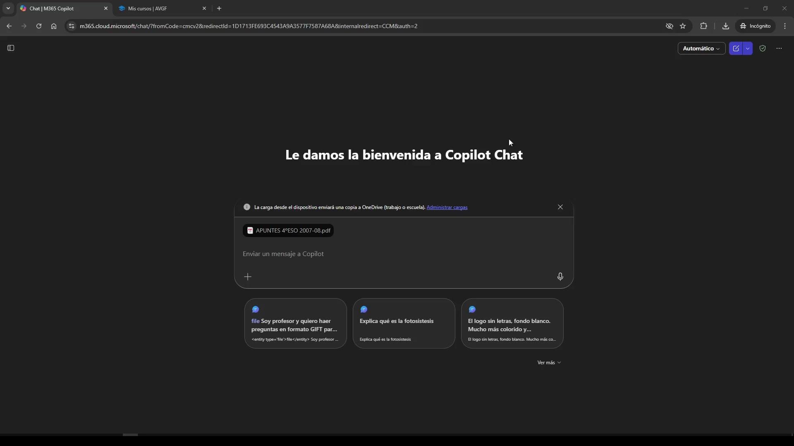
Task: Click the plus attach button
Action: (248, 277)
